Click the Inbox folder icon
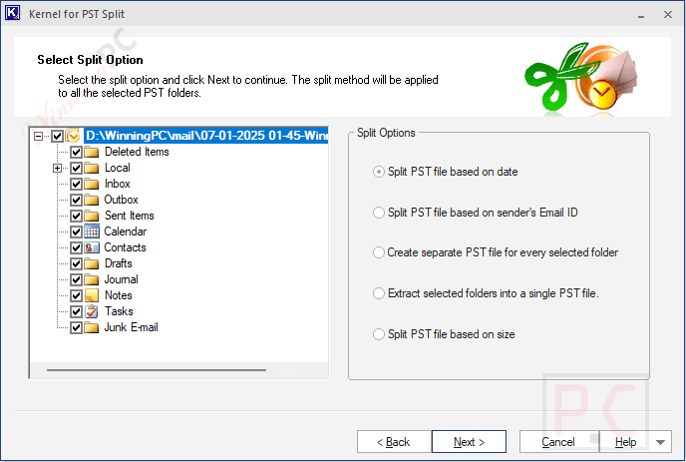686x462 pixels. 92,184
